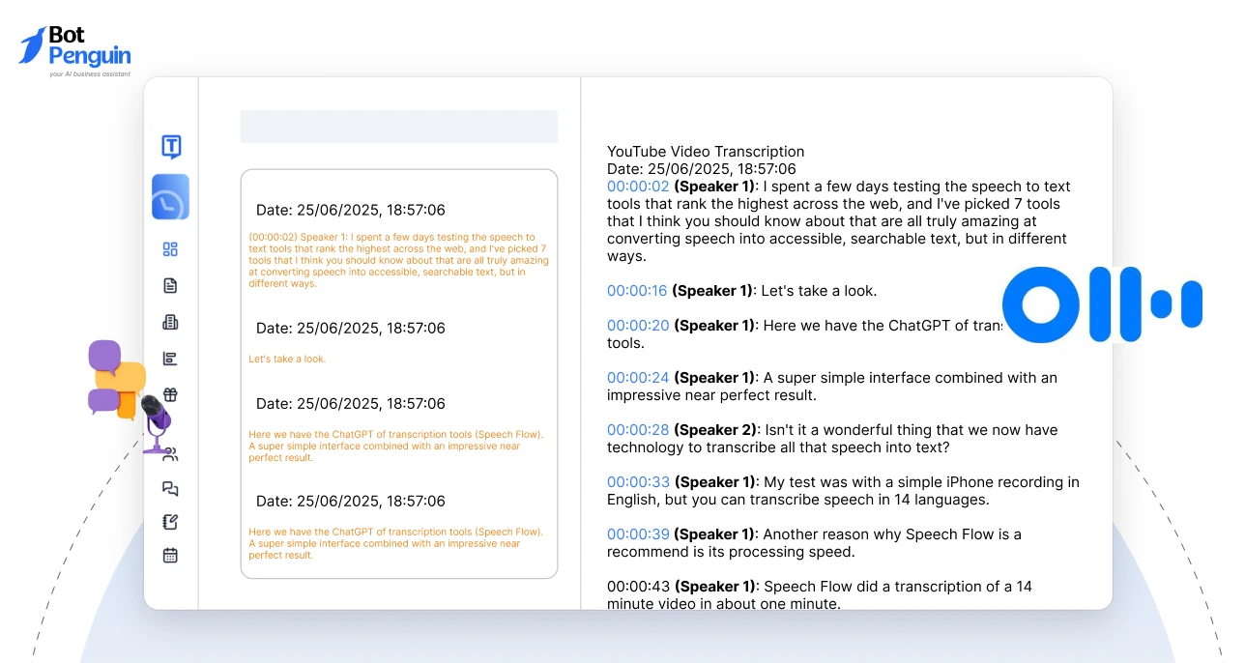Open the document icon in the sidebar
The width and height of the screenshot is (1245, 663).
coord(170,285)
